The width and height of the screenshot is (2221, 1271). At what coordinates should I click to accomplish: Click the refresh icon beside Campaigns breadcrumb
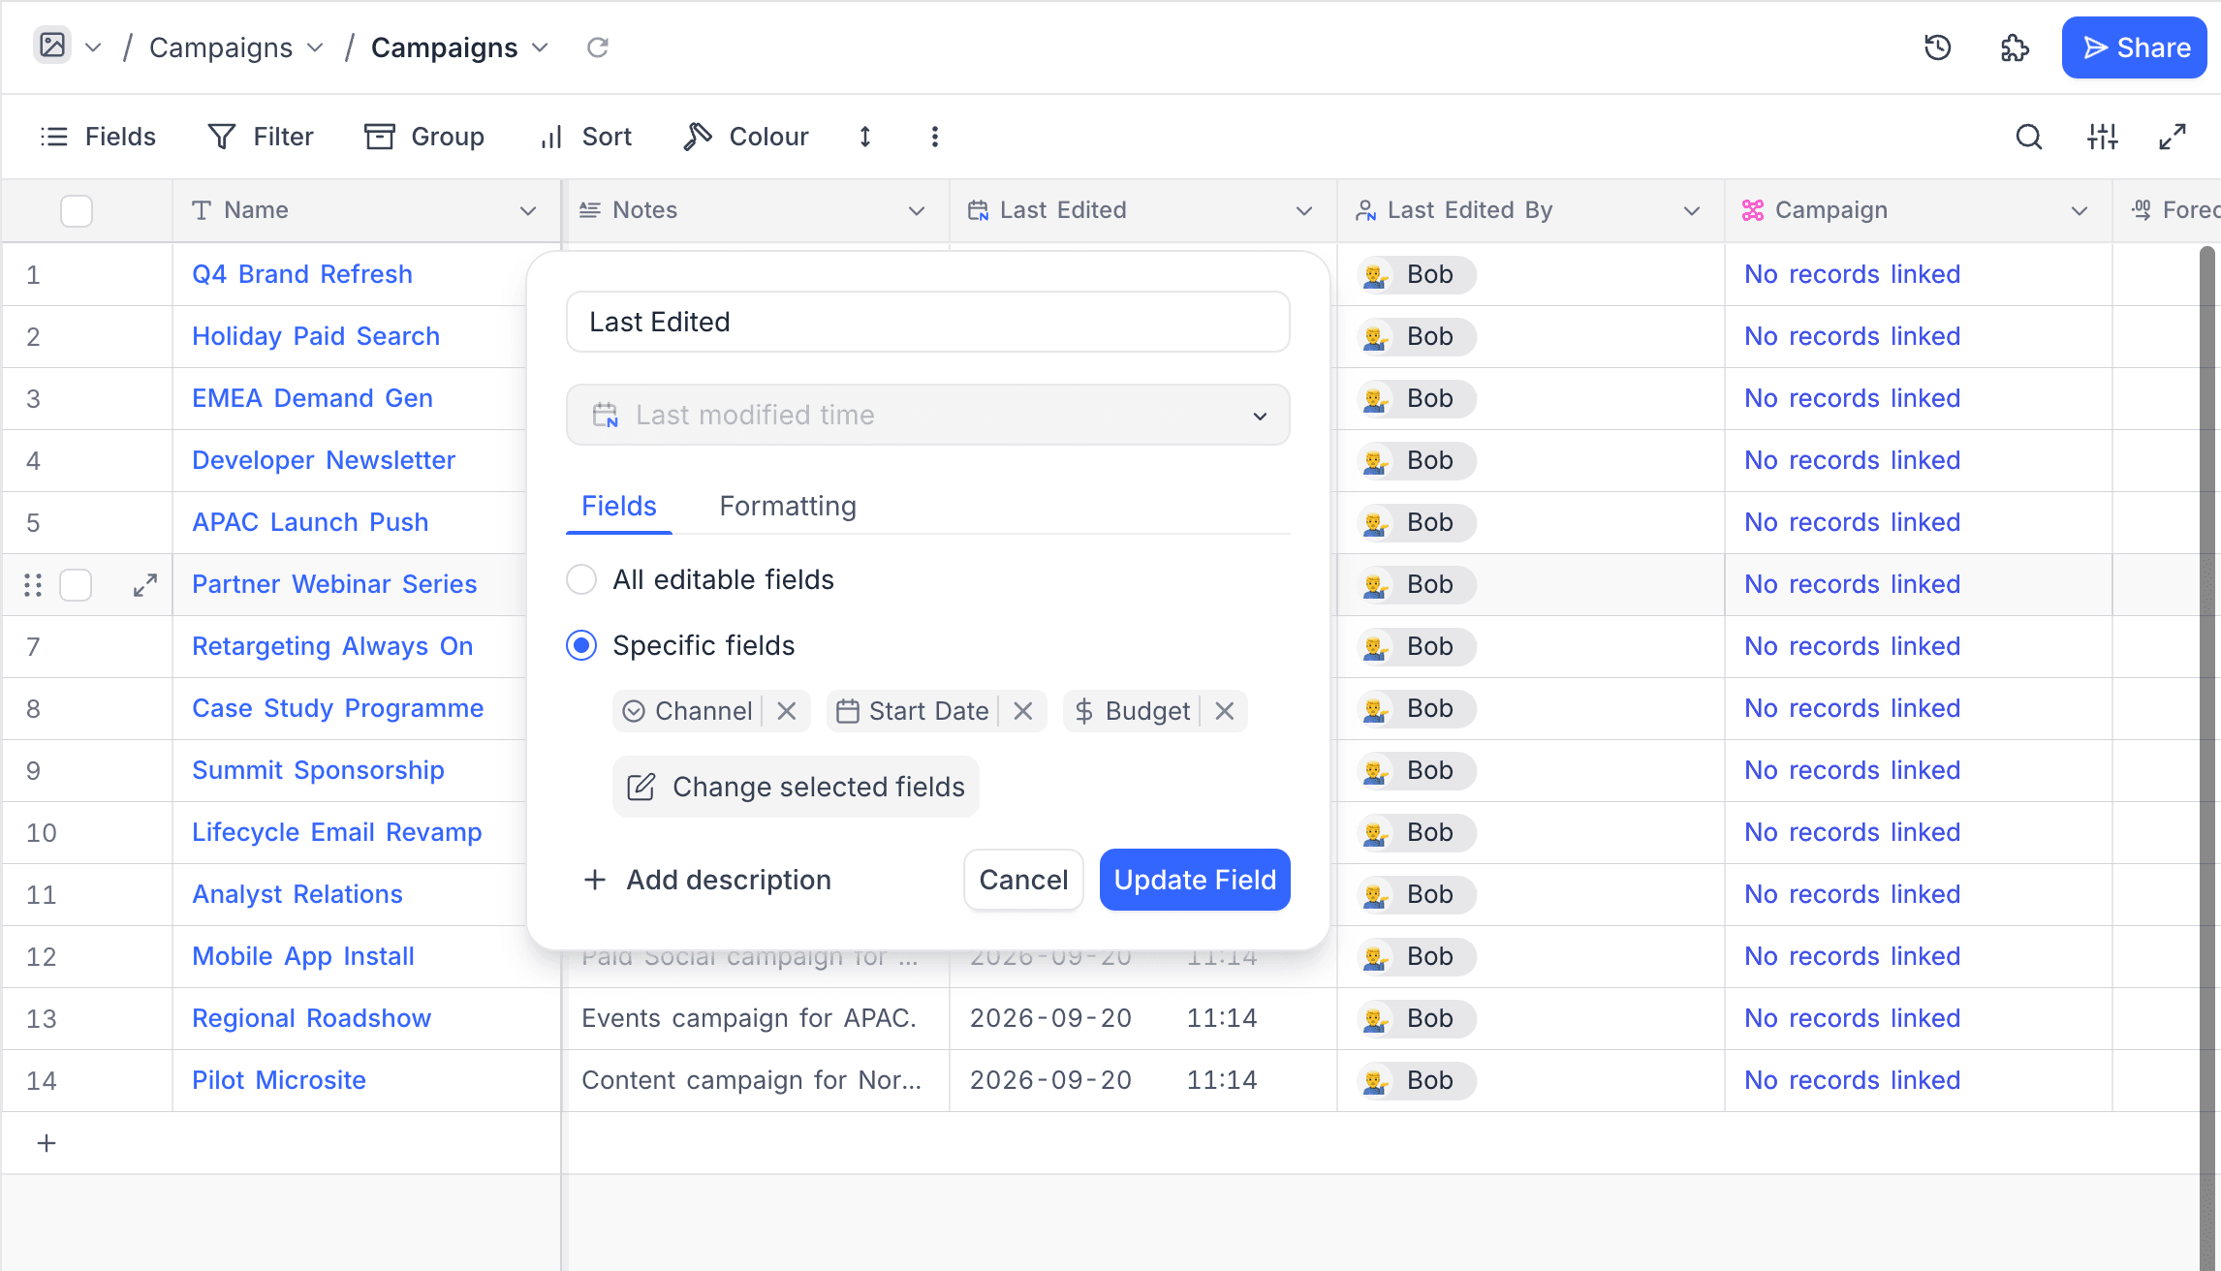coord(598,47)
